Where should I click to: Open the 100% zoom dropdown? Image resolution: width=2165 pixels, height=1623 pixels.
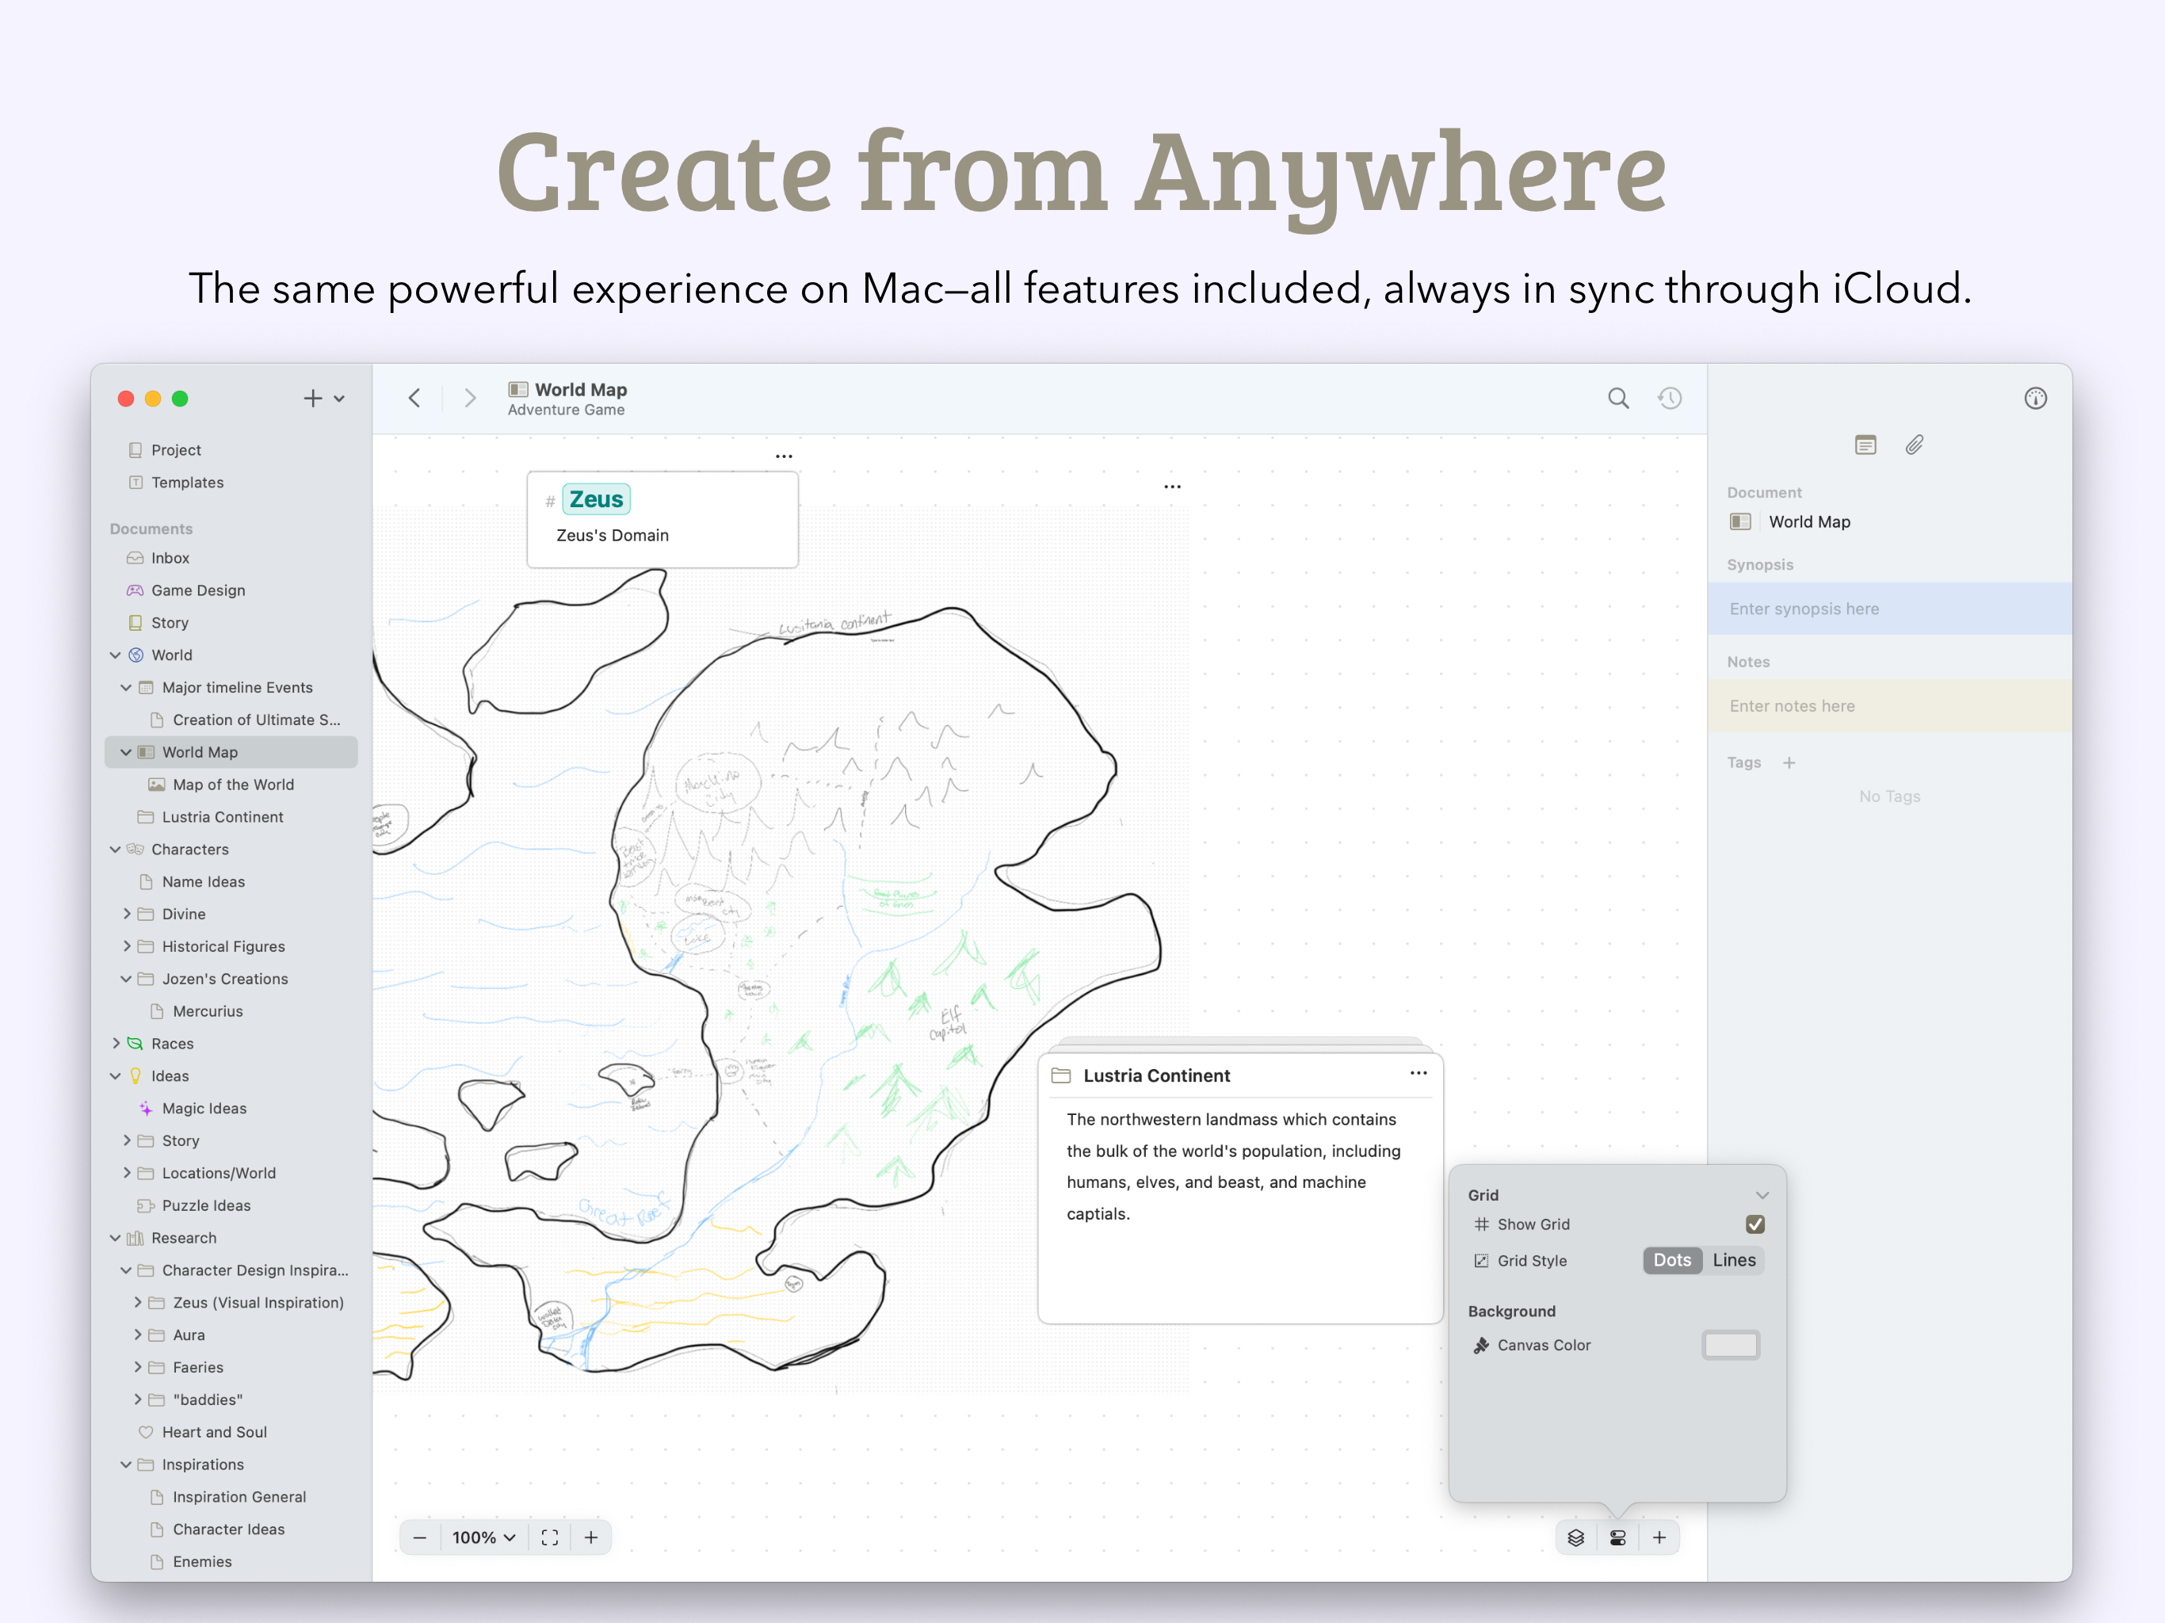[x=483, y=1538]
